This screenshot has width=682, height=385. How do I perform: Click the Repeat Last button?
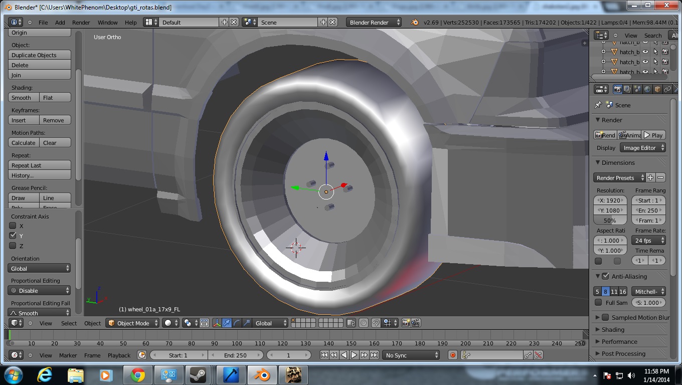40,165
